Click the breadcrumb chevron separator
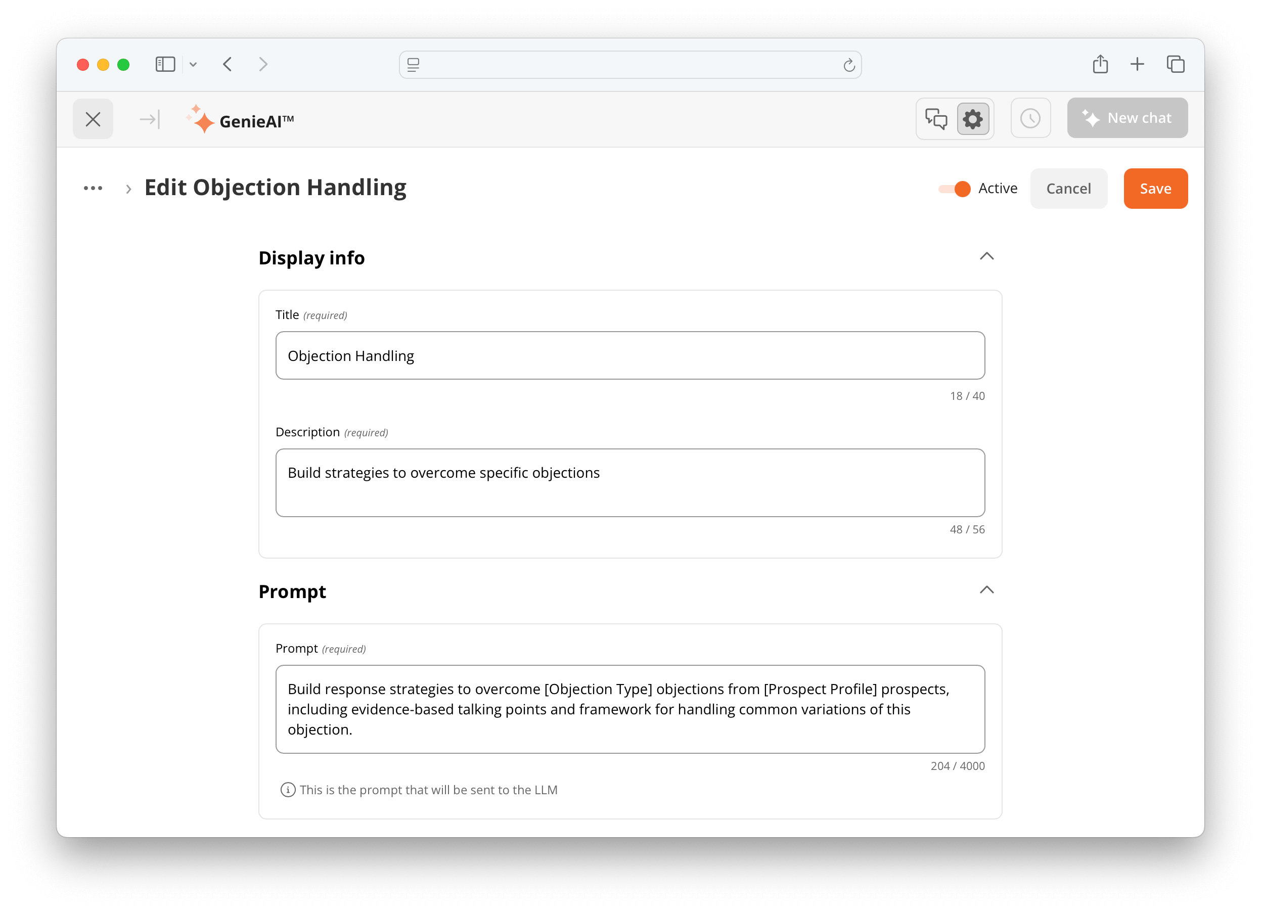Viewport: 1261px width, 912px height. [128, 189]
